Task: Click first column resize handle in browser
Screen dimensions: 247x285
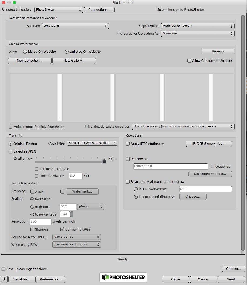Action: click(60, 119)
